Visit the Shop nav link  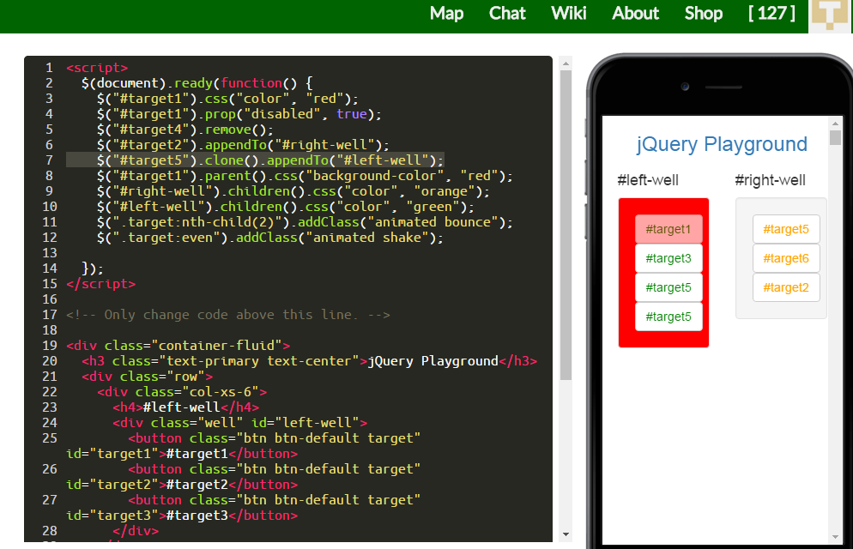pyautogui.click(x=704, y=13)
